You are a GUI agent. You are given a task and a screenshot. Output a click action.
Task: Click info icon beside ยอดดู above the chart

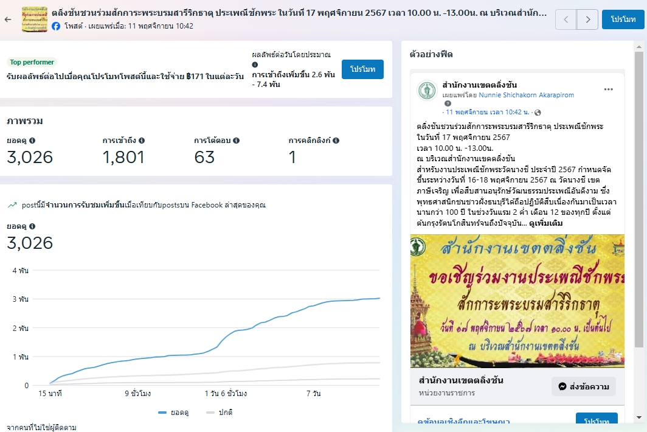click(x=32, y=226)
